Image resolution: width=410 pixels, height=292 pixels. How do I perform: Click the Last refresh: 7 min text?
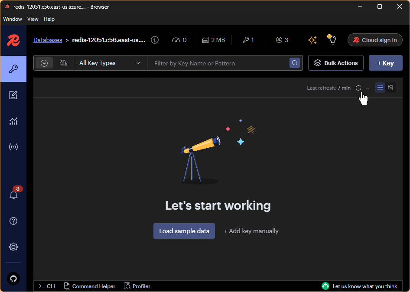coord(329,88)
